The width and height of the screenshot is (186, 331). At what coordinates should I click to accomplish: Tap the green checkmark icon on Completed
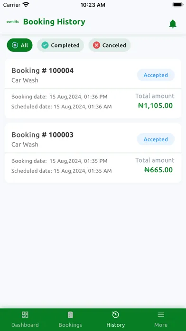click(x=45, y=45)
